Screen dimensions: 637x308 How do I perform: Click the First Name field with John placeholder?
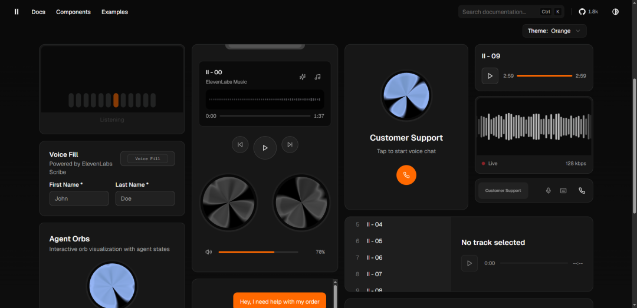[x=79, y=198]
